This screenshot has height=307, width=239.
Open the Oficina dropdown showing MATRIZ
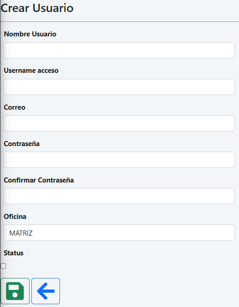pyautogui.click(x=119, y=233)
